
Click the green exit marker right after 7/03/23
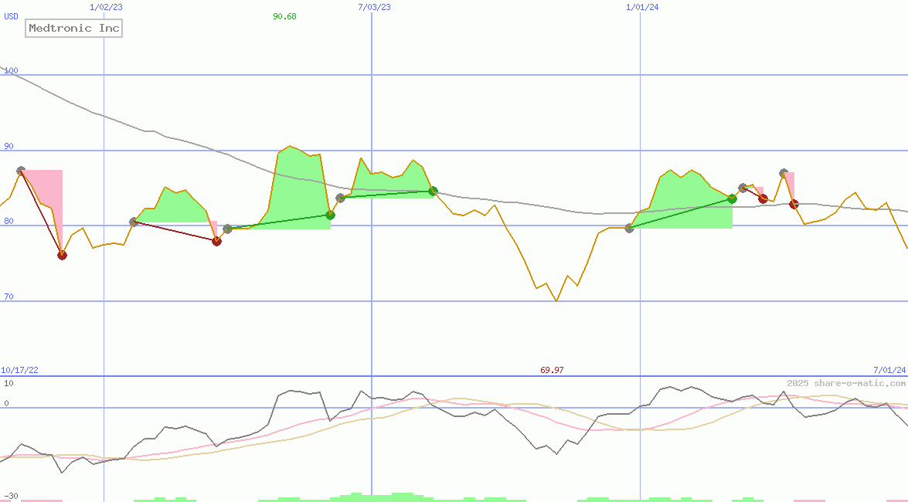coord(433,191)
